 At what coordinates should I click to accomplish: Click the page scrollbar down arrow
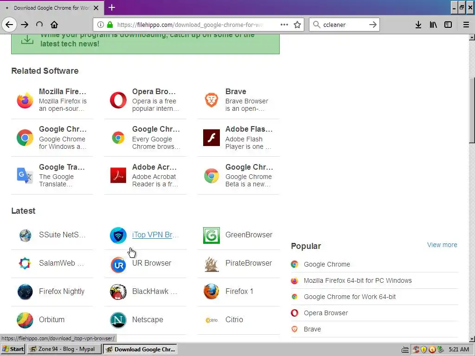pyautogui.click(x=472, y=339)
